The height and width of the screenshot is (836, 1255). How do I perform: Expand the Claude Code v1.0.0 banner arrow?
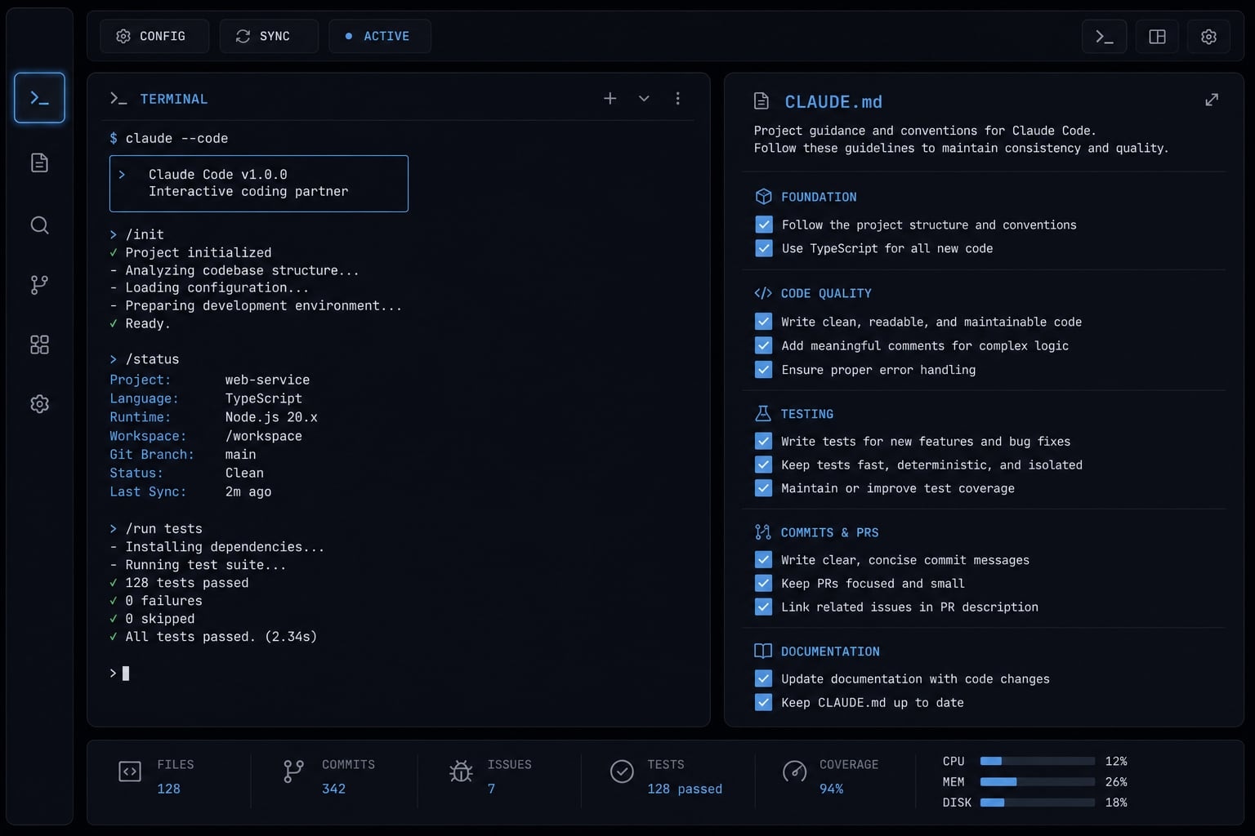[x=122, y=175]
